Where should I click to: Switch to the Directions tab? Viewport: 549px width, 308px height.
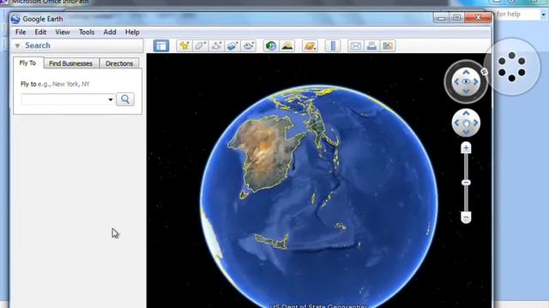click(x=119, y=63)
